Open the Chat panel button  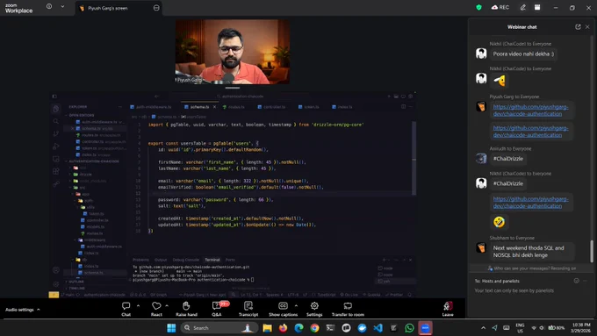coord(126,309)
